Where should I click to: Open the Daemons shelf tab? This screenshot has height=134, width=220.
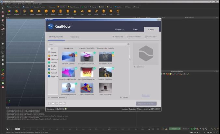(51, 7)
